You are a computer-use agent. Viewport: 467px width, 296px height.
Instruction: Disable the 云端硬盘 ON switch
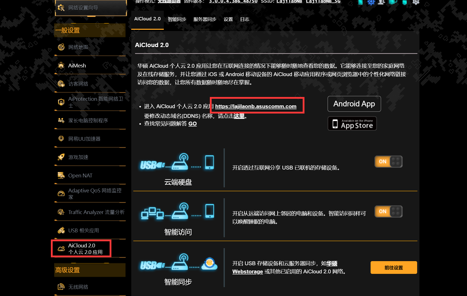(x=388, y=161)
